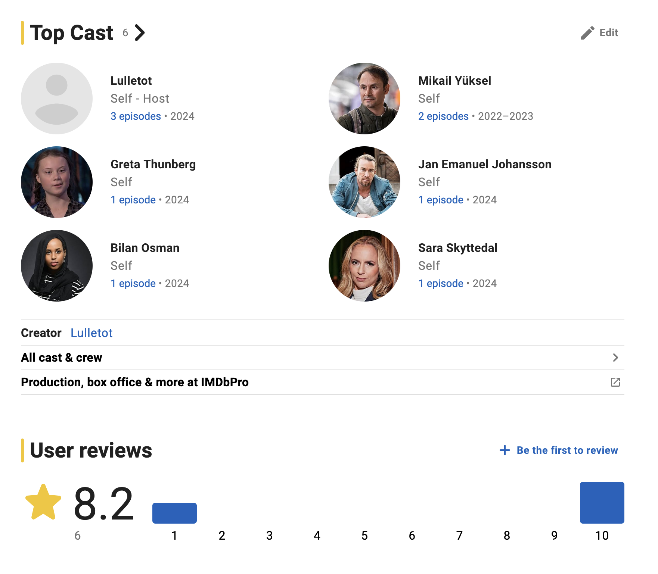Open Jan Emanuel Johansson's name link

click(x=485, y=164)
